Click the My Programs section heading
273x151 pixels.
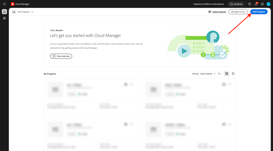click(50, 74)
